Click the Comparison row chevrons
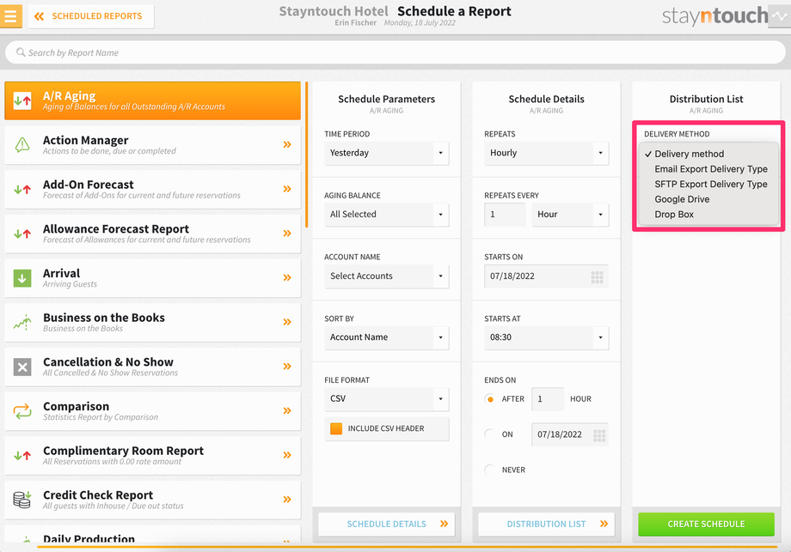The height and width of the screenshot is (552, 791). tap(287, 410)
